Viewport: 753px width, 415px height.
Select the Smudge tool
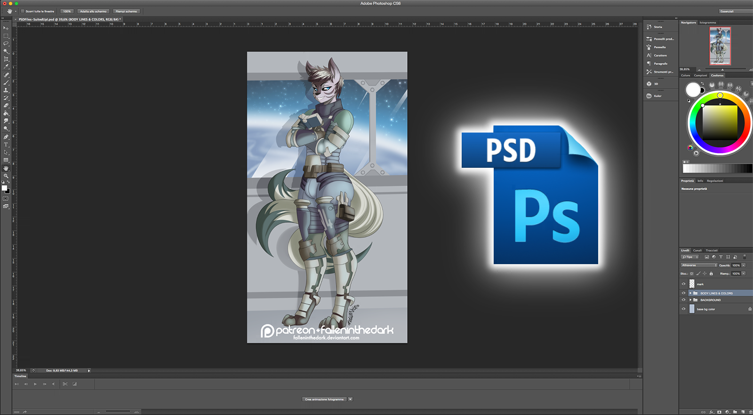6,121
